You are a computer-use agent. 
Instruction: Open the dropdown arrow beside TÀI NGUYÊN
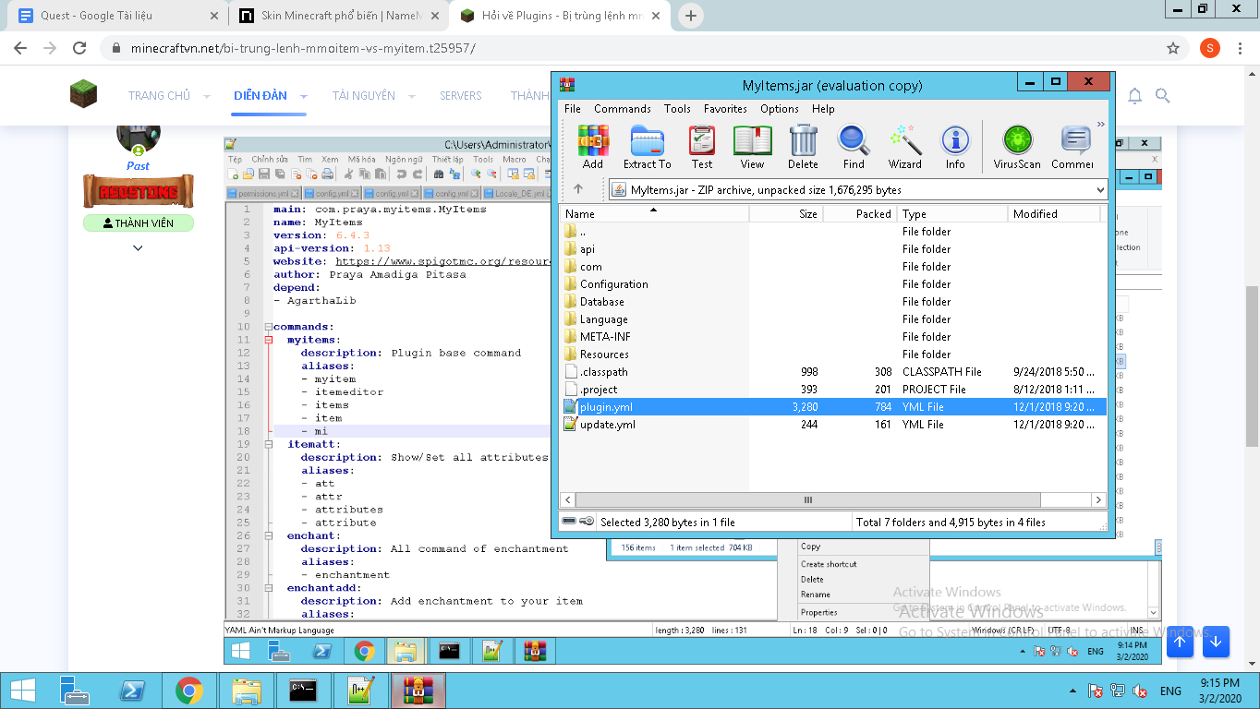click(x=411, y=96)
